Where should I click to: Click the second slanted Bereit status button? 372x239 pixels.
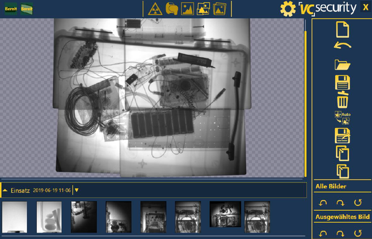coord(27,9)
